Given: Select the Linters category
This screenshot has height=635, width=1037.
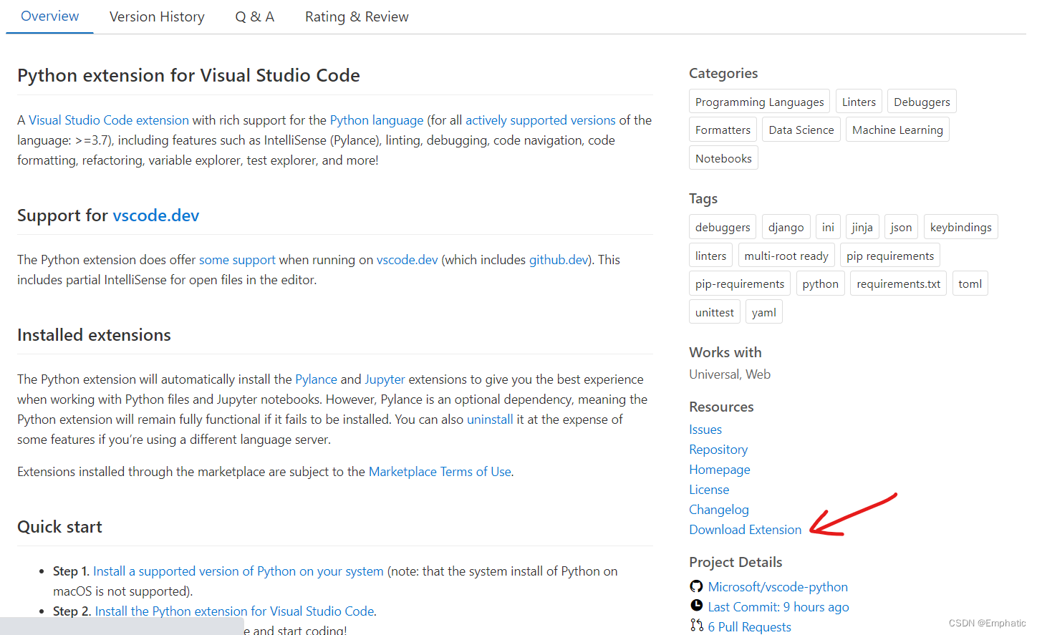Looking at the screenshot, I should click(x=859, y=102).
